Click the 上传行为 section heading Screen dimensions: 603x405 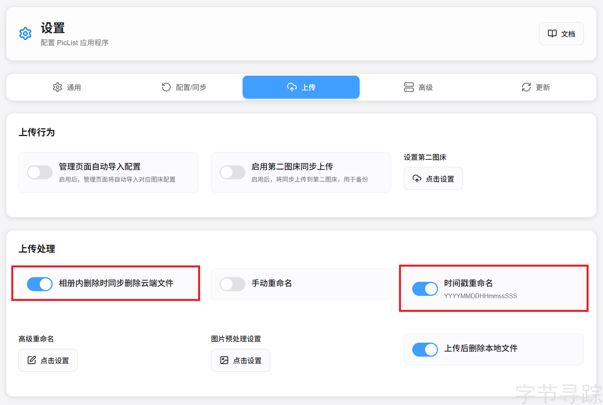point(37,133)
